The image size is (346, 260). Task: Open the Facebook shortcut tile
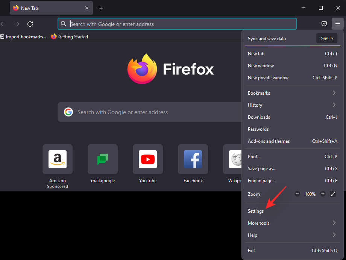193,159
